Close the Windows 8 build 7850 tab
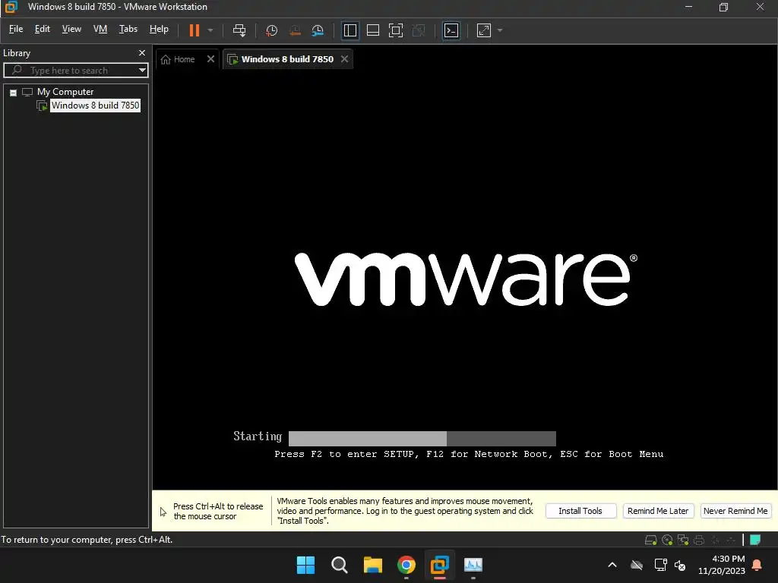Viewport: 778px width, 583px height. tap(344, 59)
